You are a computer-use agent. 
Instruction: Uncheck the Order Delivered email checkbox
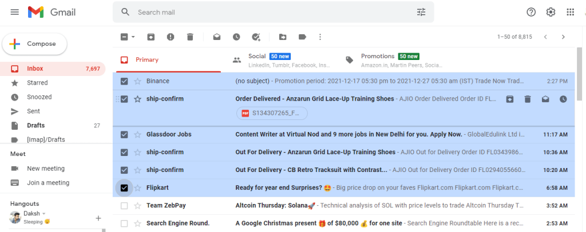pos(124,99)
